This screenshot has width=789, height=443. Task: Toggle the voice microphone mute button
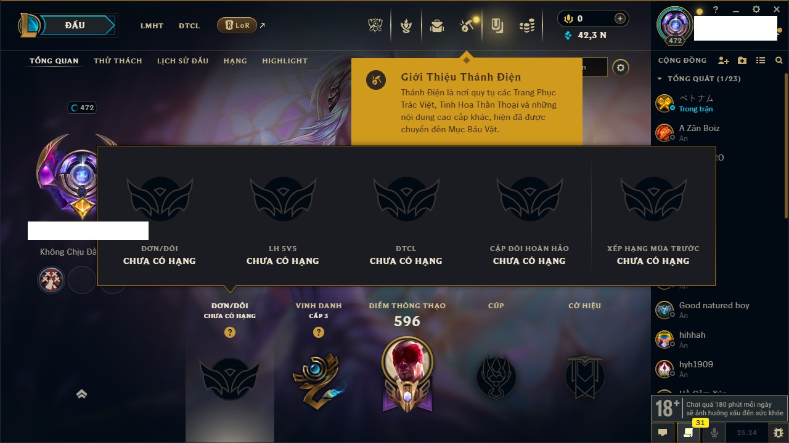tap(714, 433)
